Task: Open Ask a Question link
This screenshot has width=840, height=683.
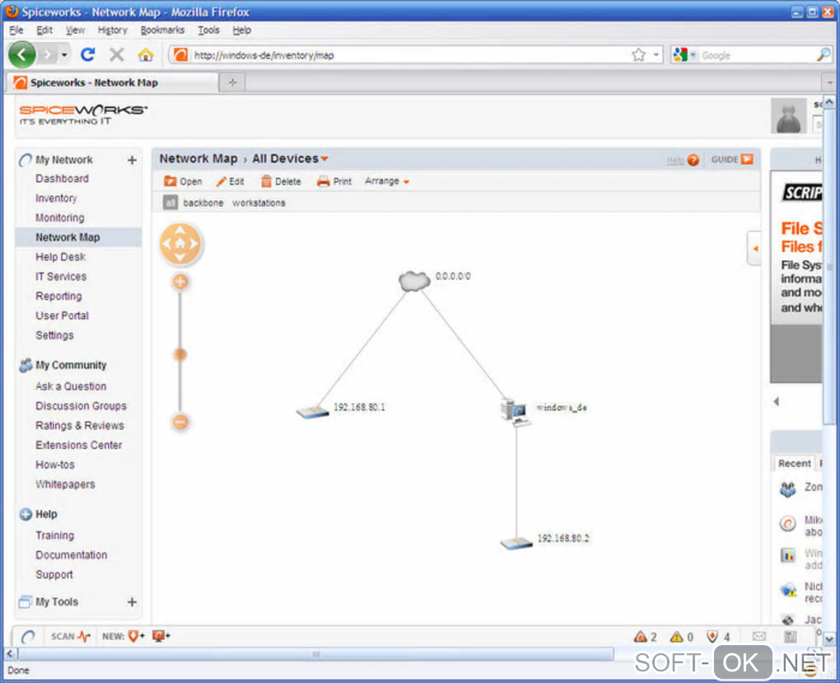Action: (x=71, y=386)
